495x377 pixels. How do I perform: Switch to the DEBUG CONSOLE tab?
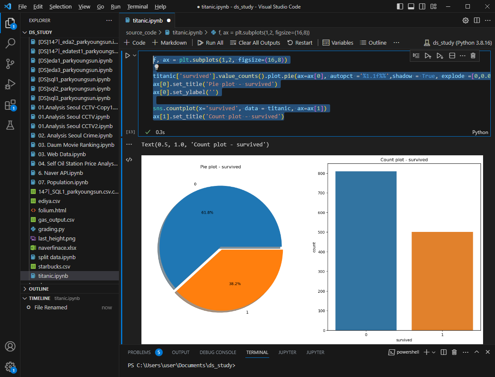[218, 352]
